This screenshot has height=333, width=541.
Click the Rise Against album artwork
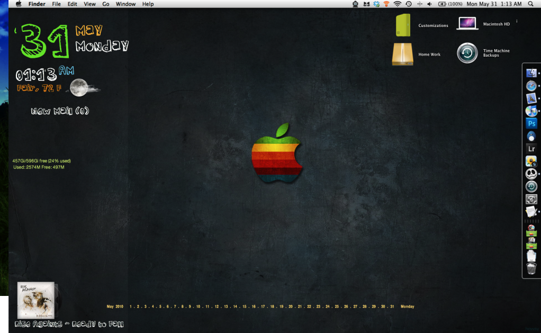point(36,300)
